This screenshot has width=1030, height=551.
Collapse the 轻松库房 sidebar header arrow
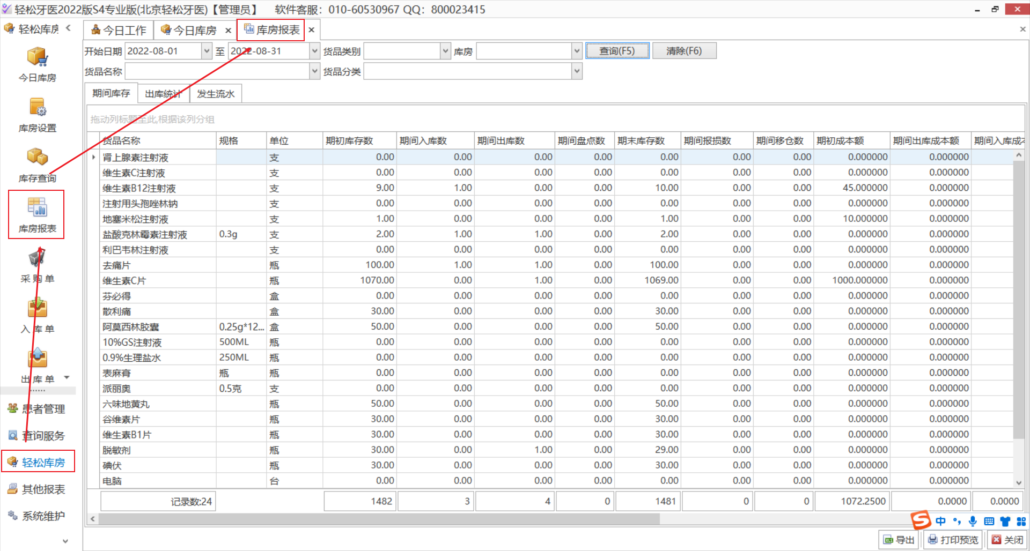click(x=68, y=28)
